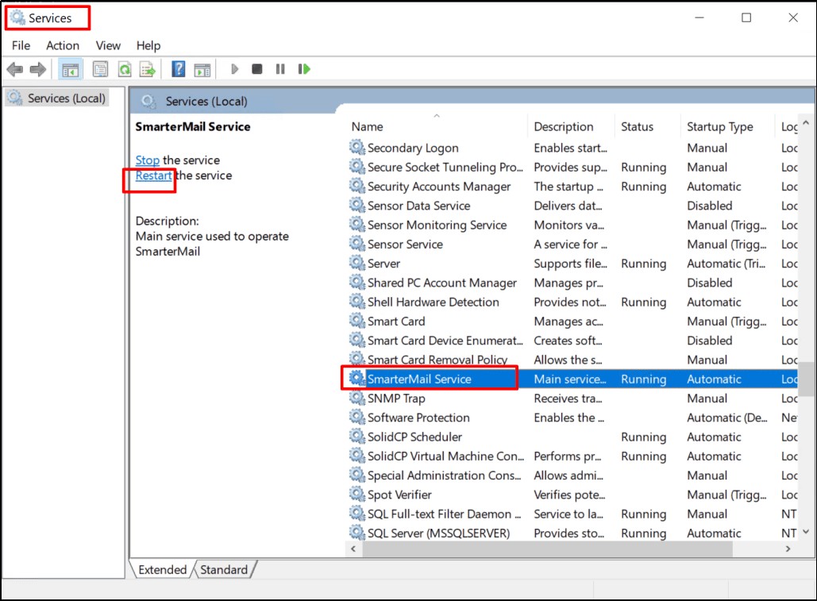Click Stop the service link
817x601 pixels.
pos(148,160)
